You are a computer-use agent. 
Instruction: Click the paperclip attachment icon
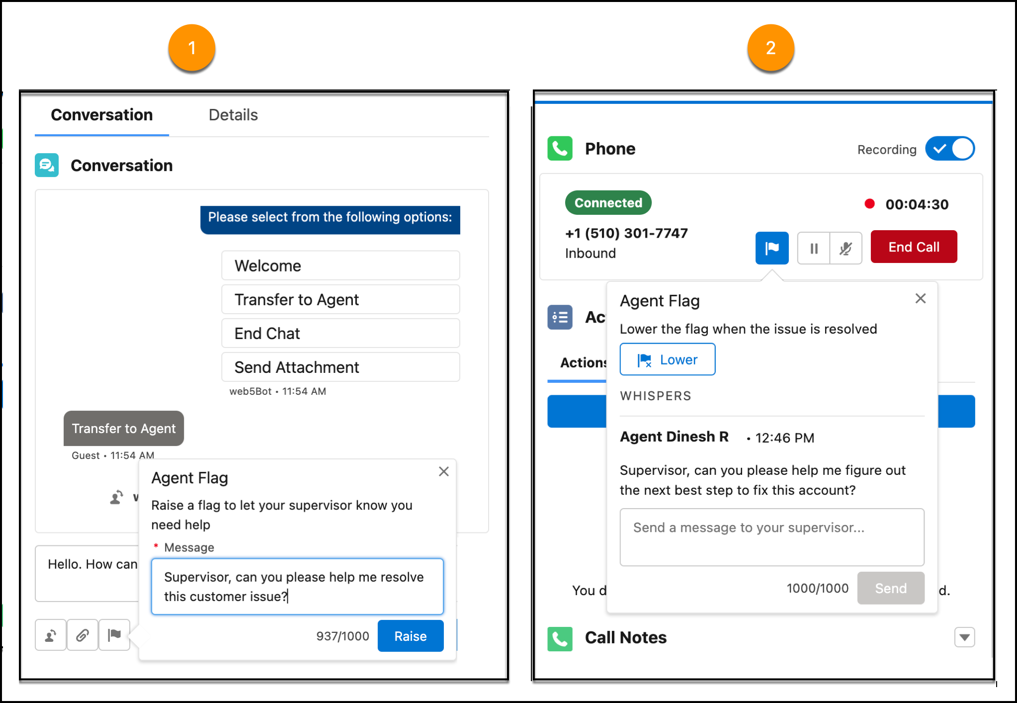click(83, 635)
